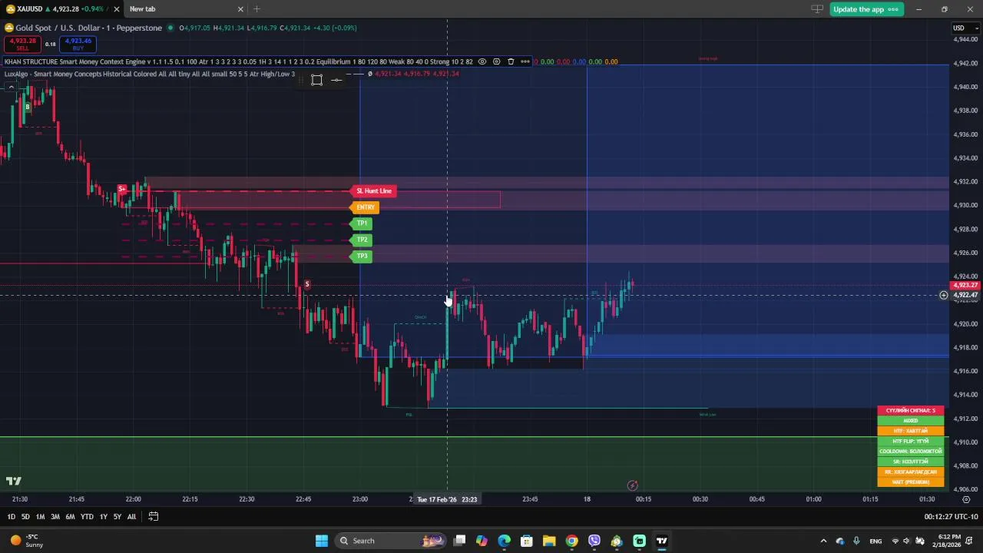Image resolution: width=983 pixels, height=553 pixels.
Task: Select the 1M time range
Action: pos(40,517)
